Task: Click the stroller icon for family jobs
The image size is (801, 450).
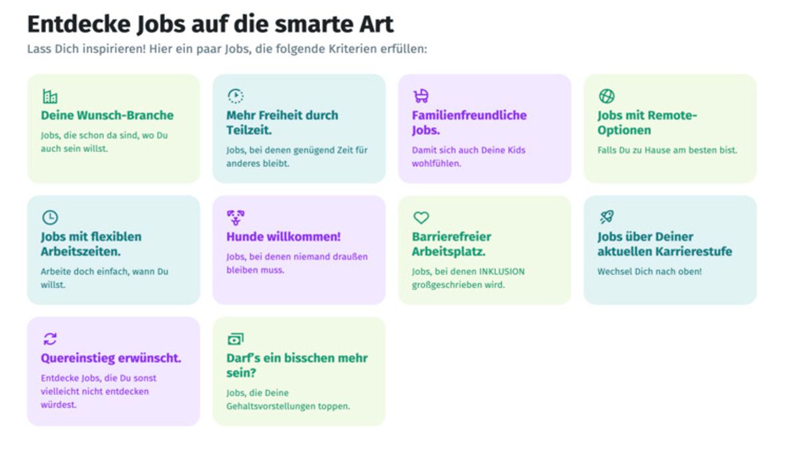Action: (x=421, y=96)
